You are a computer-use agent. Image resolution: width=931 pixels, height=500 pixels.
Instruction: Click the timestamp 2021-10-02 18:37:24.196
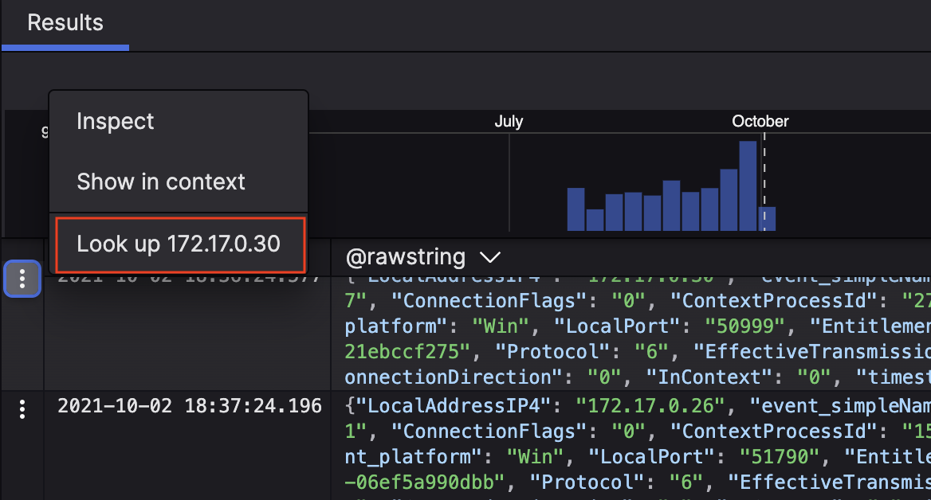(x=190, y=407)
